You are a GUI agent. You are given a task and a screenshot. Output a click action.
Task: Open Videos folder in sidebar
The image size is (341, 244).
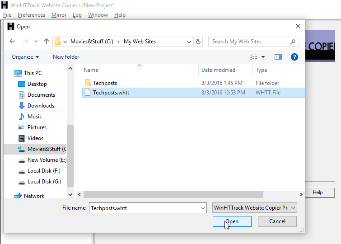click(35, 138)
